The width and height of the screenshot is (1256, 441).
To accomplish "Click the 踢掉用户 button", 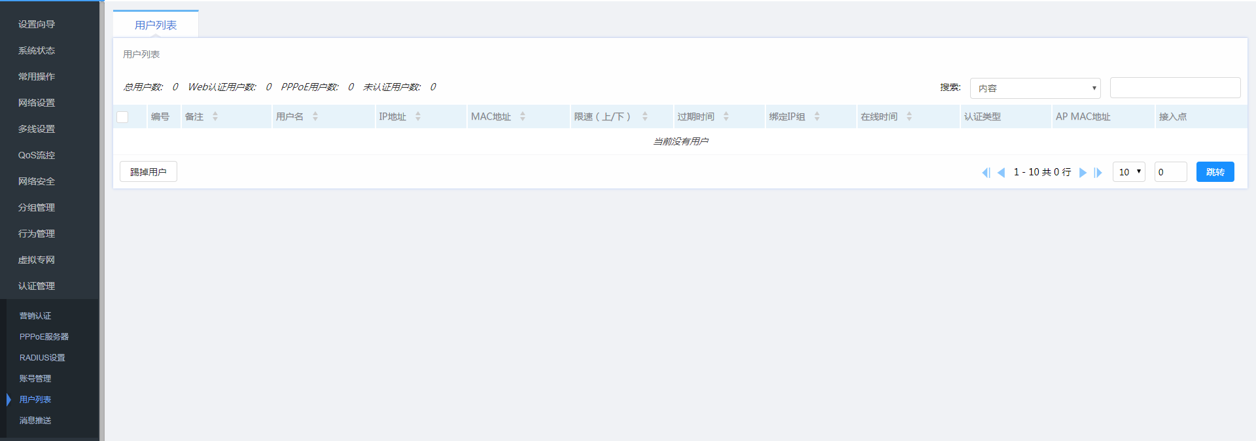I will (148, 172).
